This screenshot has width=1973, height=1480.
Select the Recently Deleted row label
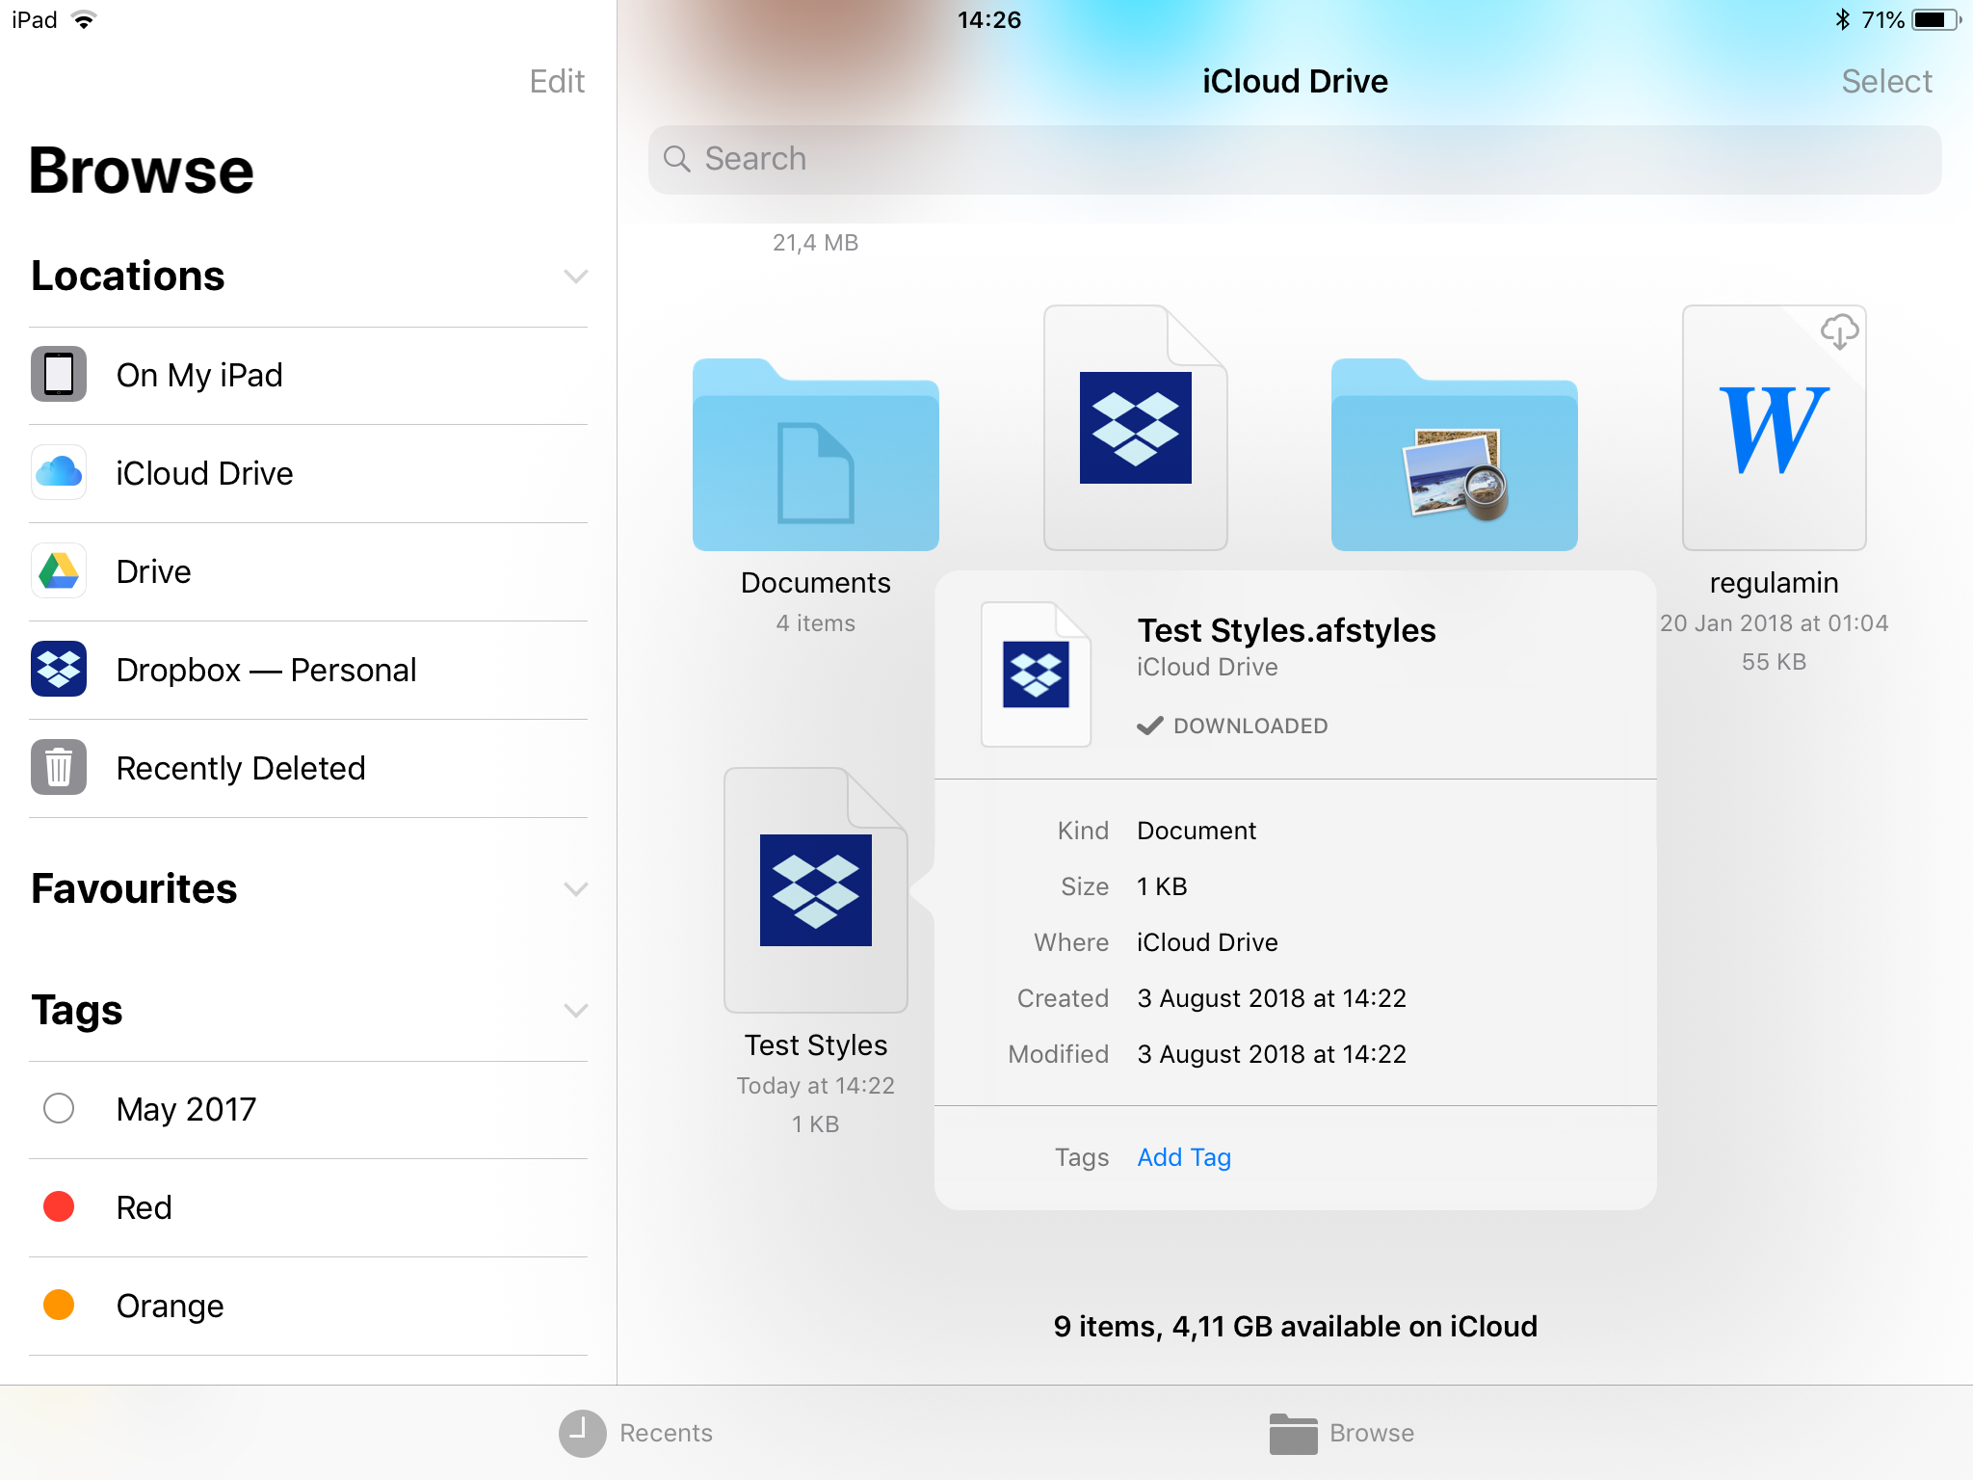coord(241,768)
